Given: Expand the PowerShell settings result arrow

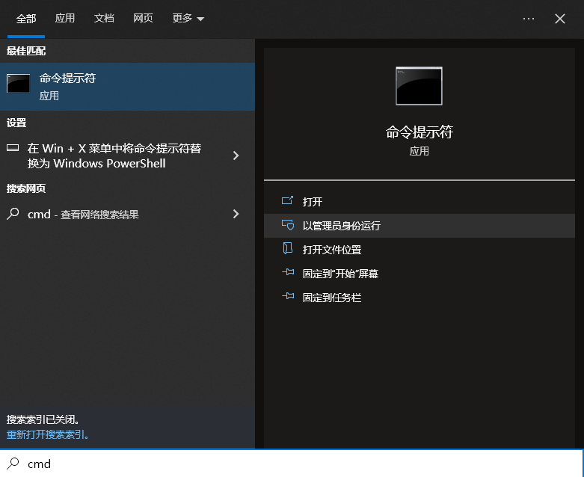Looking at the screenshot, I should point(236,156).
